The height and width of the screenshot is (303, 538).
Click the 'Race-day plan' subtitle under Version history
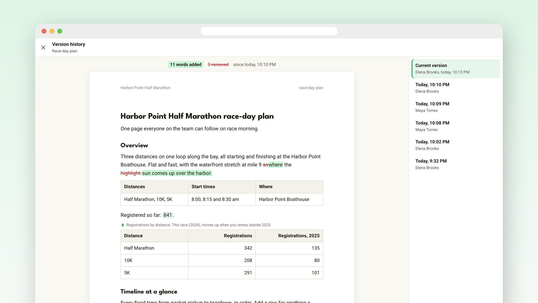point(65,51)
